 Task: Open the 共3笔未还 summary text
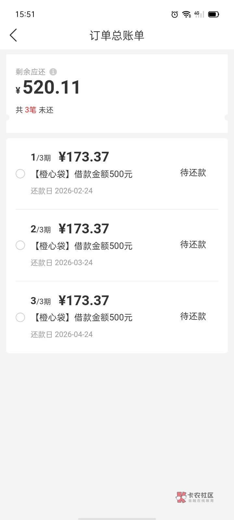34,110
